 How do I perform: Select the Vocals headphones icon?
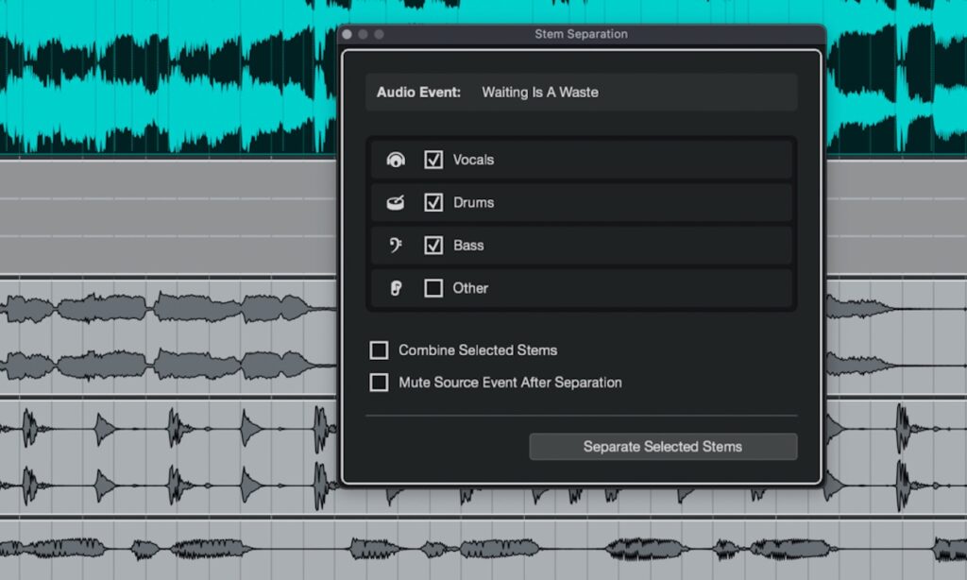pyautogui.click(x=397, y=159)
